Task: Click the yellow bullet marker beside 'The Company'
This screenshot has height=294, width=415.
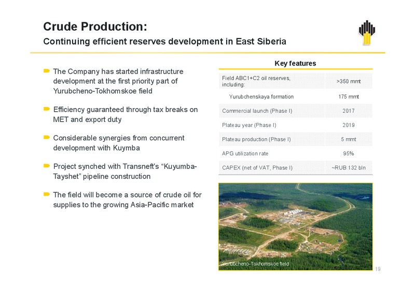Action: click(47, 71)
